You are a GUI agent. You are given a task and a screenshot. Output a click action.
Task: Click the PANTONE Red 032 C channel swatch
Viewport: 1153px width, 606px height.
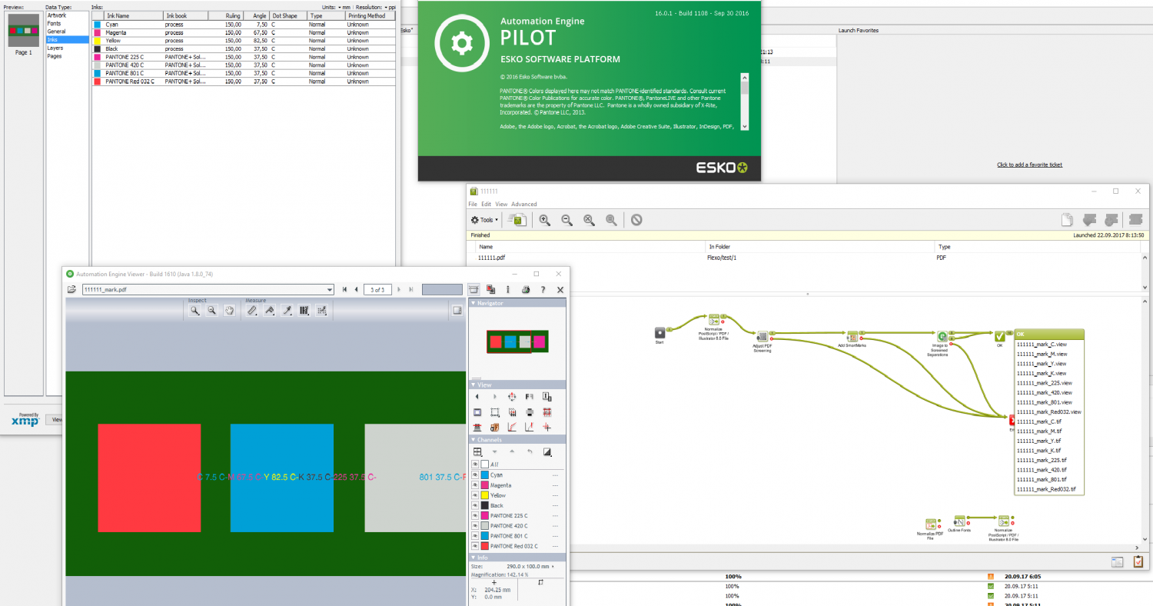(x=485, y=545)
